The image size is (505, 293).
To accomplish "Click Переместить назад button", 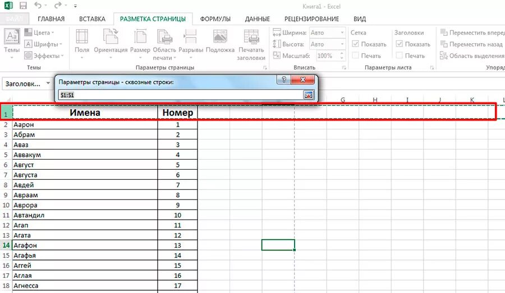I will (x=471, y=44).
